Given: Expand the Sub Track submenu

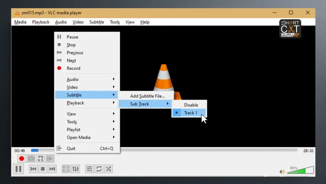Looking at the screenshot, I should click(x=146, y=104).
